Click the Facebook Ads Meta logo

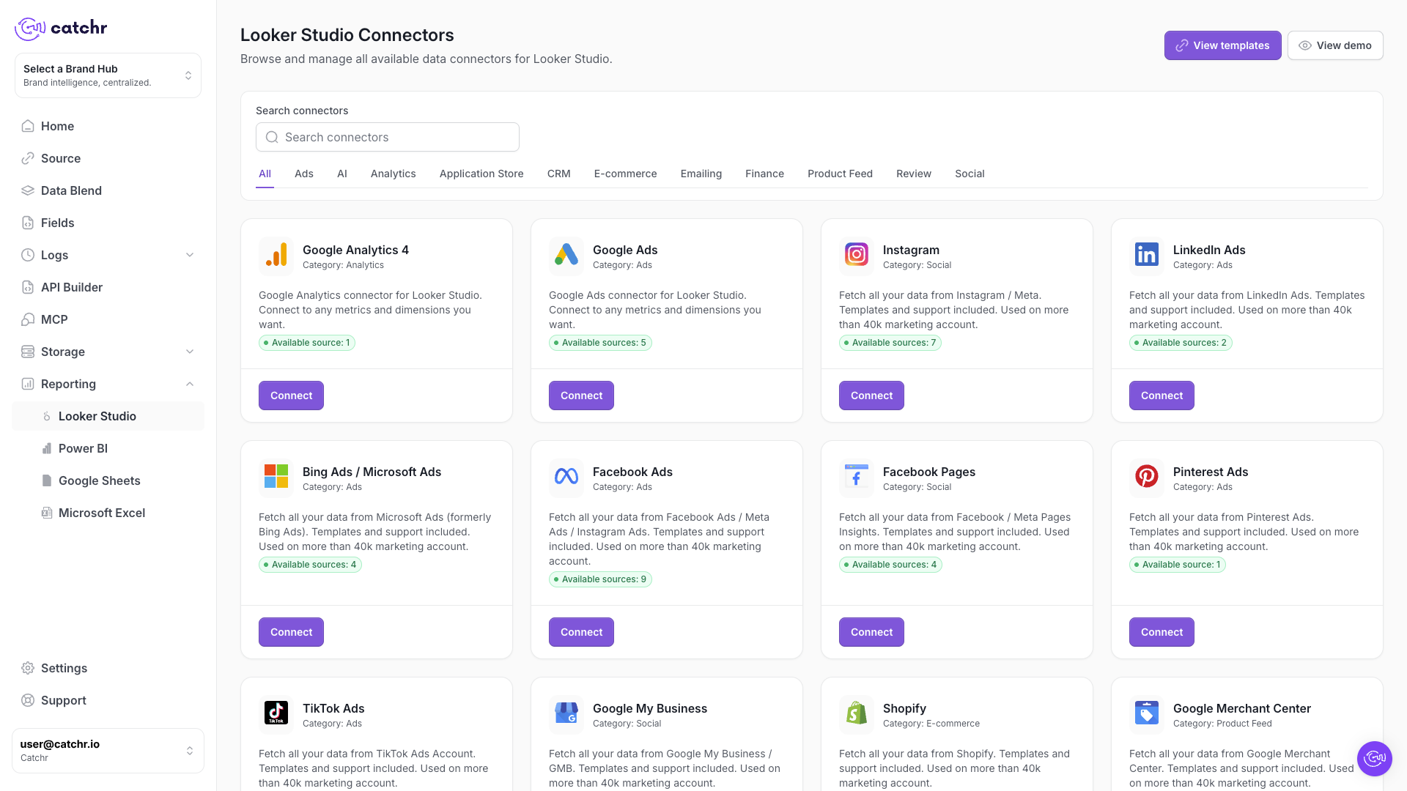[x=566, y=477]
